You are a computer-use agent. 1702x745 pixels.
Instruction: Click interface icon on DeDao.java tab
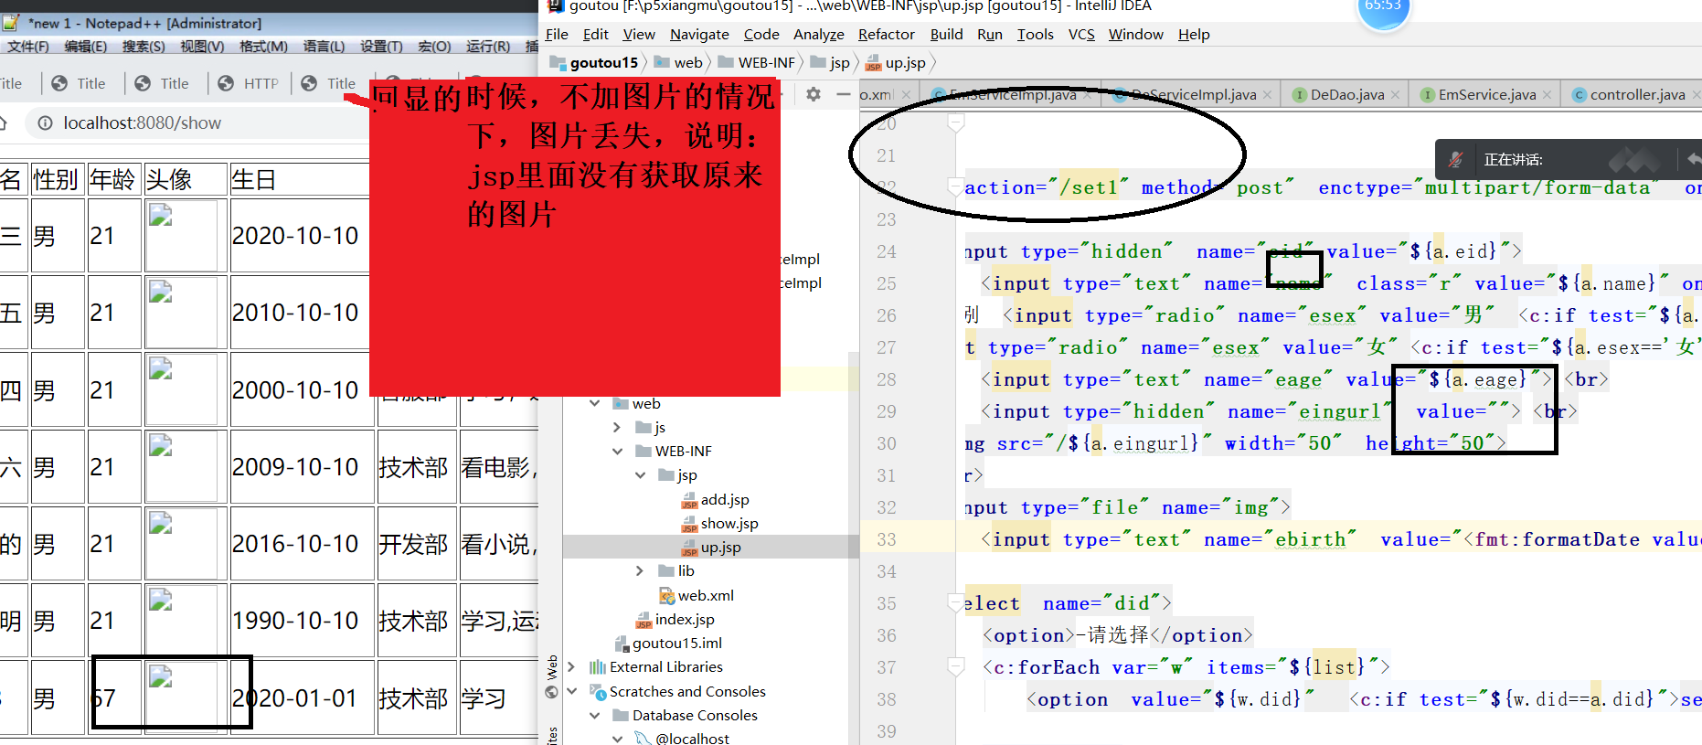(1299, 95)
